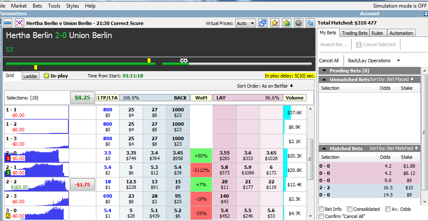This screenshot has height=221, width=428.
Task: Open the Tools menu
Action: coord(54,6)
